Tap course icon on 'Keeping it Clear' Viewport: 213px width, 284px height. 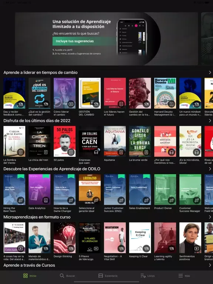tap(146, 248)
